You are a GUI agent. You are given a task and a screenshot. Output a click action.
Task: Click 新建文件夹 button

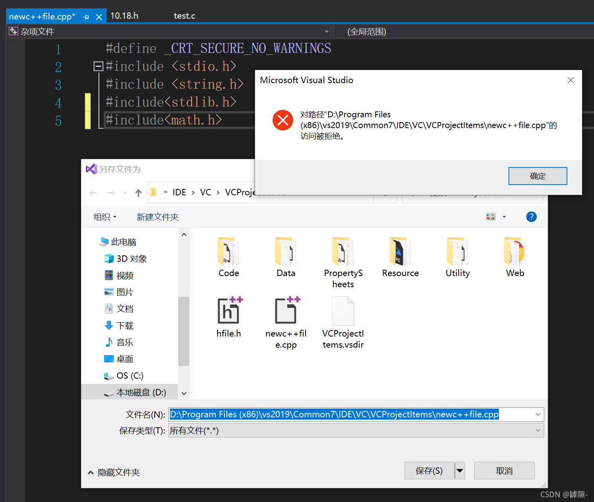(158, 217)
